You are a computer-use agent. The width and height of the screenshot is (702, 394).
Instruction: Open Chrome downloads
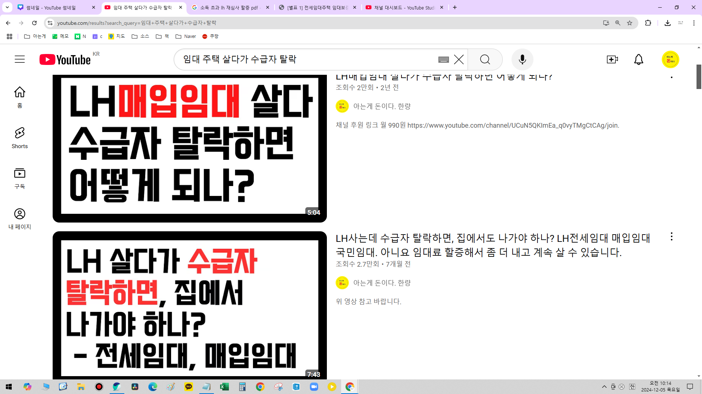coord(668,23)
